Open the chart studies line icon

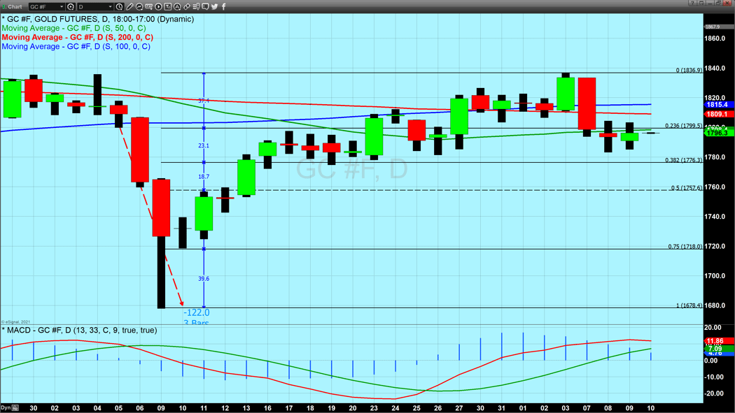click(139, 6)
